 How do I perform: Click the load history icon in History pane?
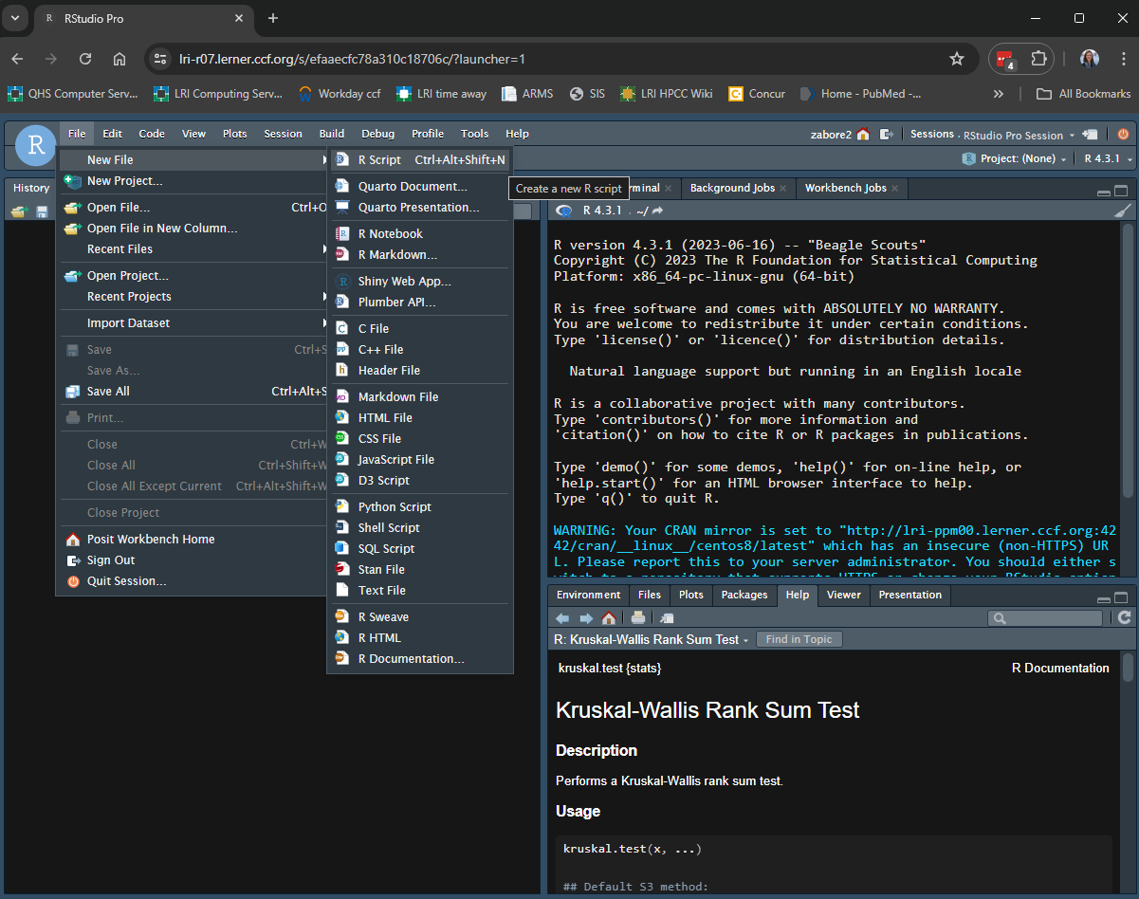(19, 211)
